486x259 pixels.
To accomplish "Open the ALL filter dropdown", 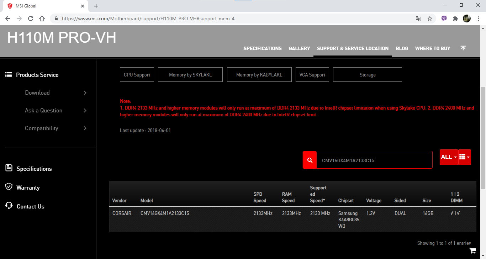I will (449, 157).
